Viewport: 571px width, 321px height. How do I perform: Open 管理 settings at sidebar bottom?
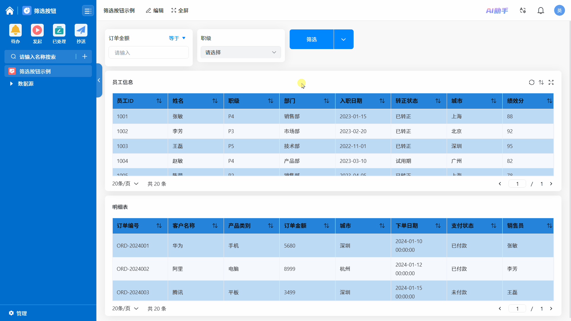pyautogui.click(x=18, y=313)
